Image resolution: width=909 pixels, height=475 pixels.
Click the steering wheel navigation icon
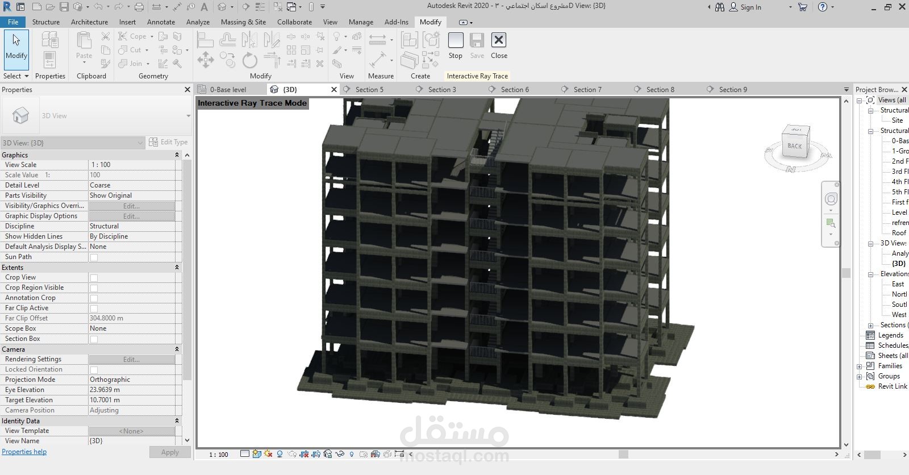(831, 199)
